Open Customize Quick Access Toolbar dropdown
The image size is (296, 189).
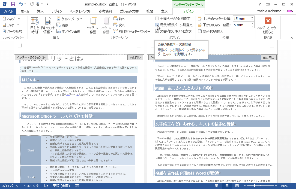[47, 4]
